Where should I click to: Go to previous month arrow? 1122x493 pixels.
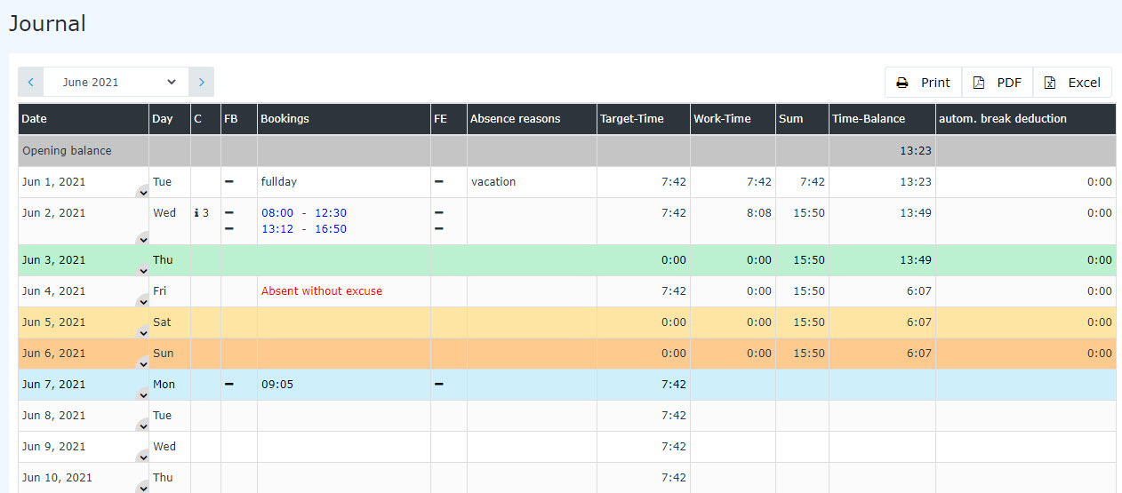[30, 82]
